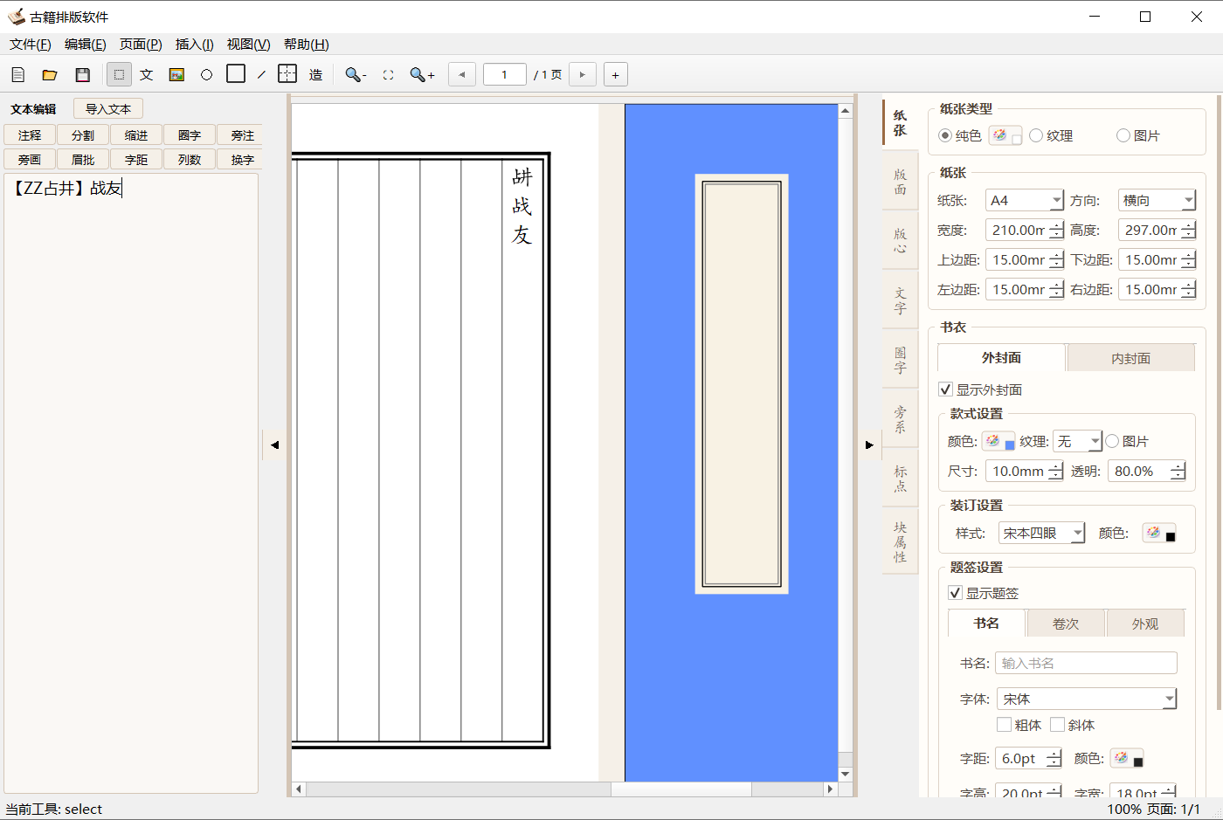Activate the dotted selection tool
Viewport: 1223px width, 820px height.
119,75
